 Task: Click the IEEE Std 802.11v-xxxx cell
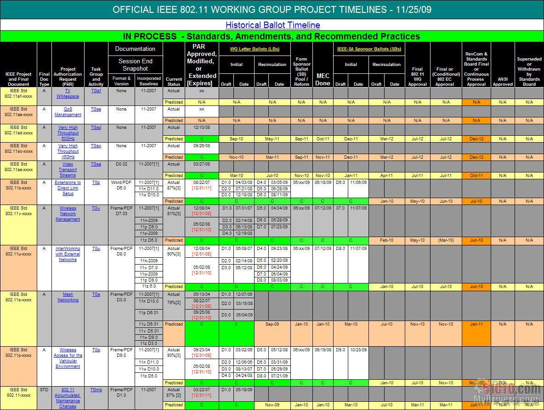coord(19,225)
